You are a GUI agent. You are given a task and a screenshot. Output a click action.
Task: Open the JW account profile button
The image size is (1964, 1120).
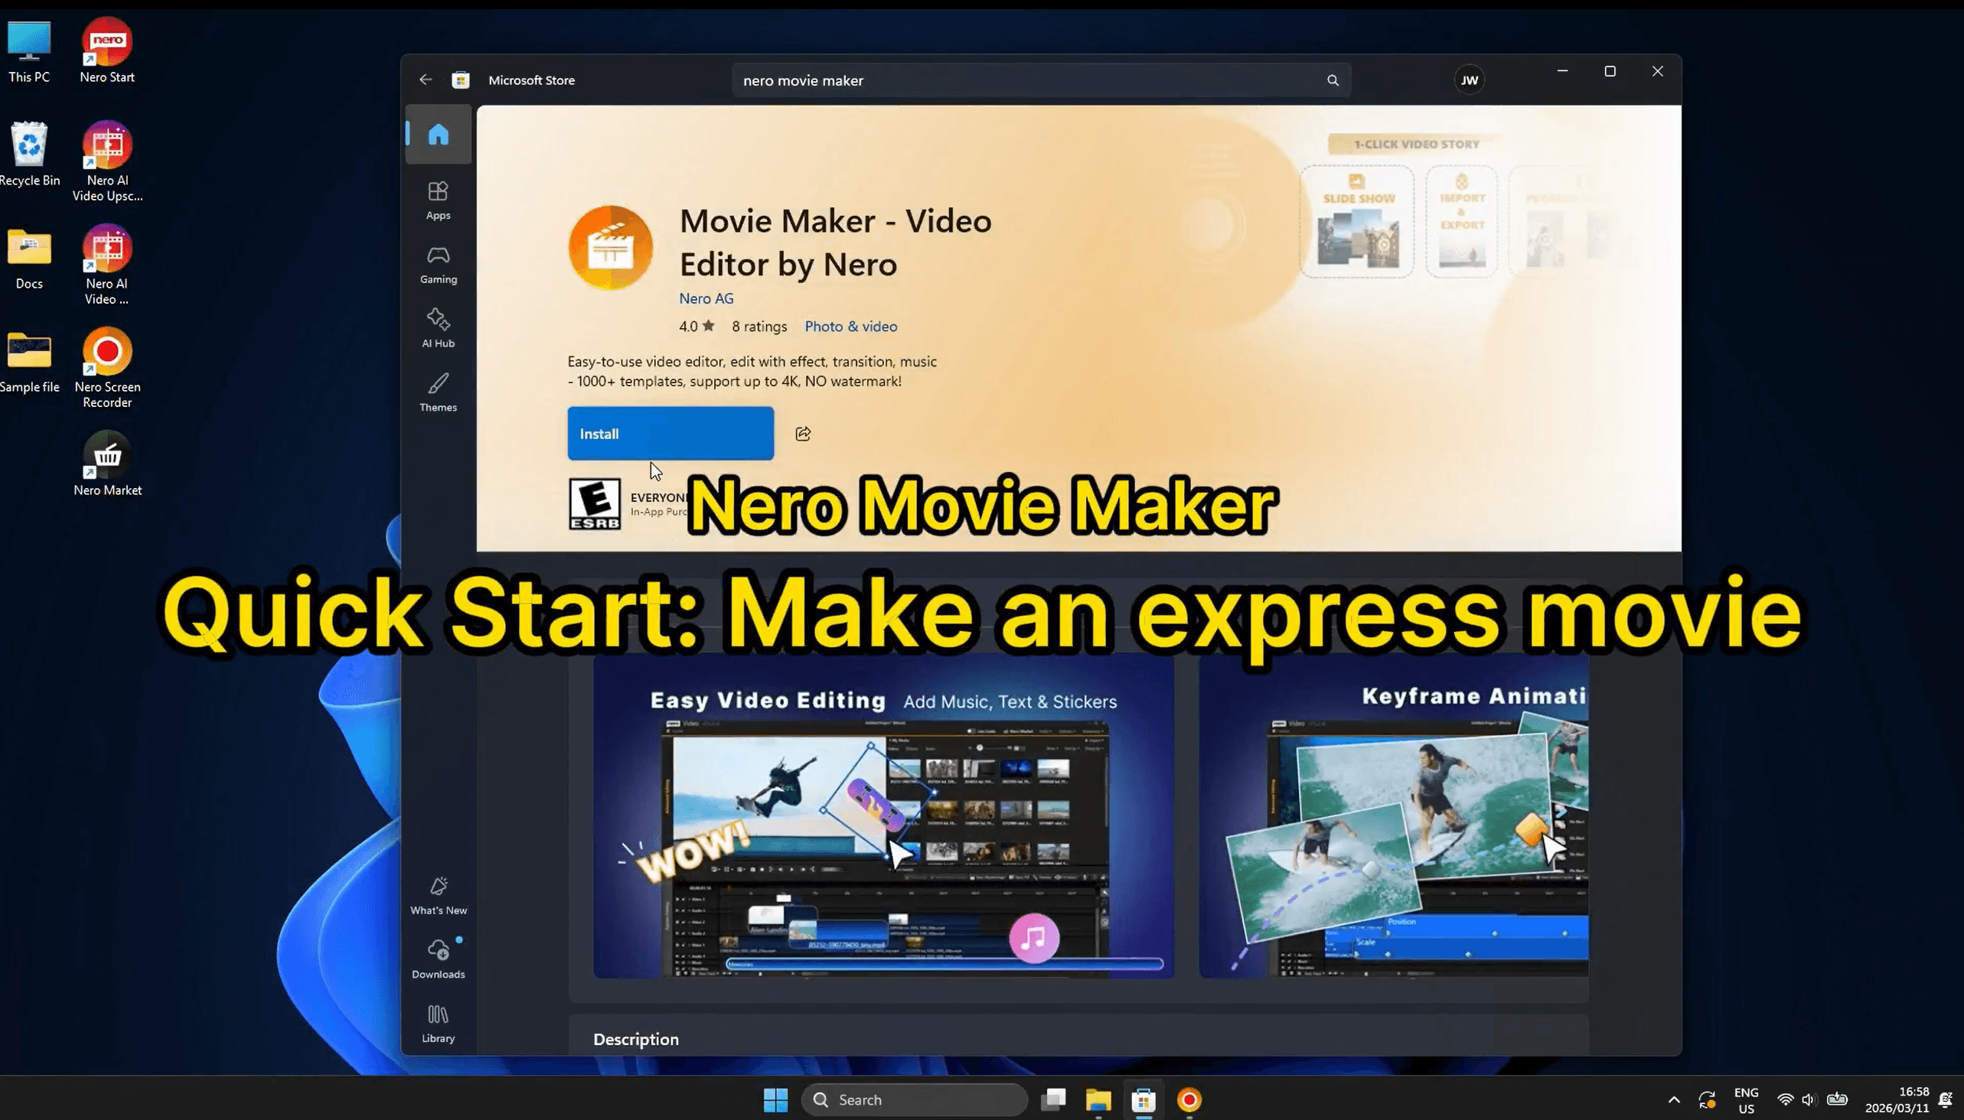tap(1468, 80)
